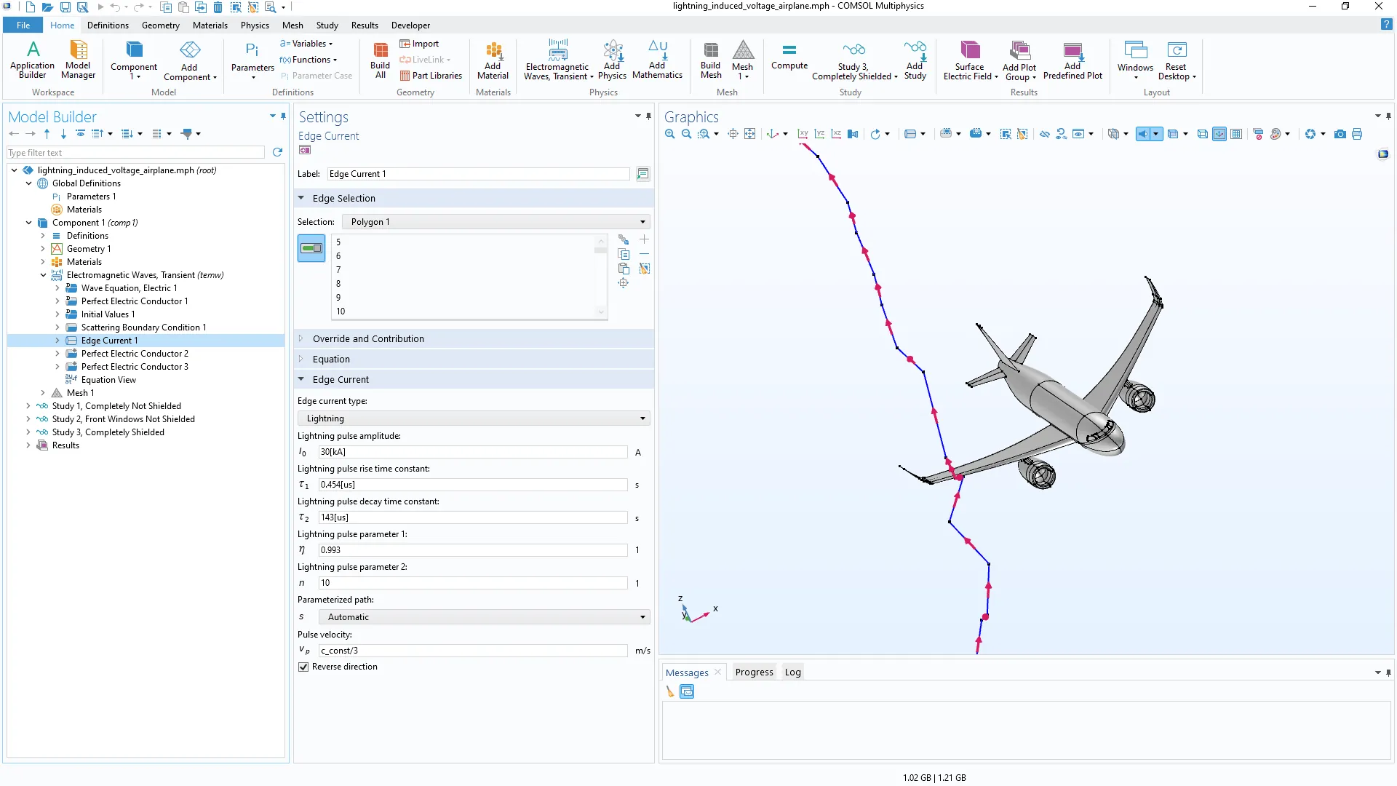The image size is (1397, 786).
Task: Click the Zoom In graphics icon
Action: (x=670, y=134)
